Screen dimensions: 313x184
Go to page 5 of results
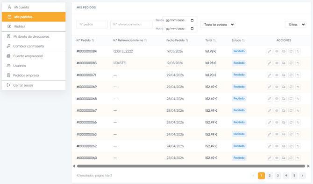pos(294,176)
